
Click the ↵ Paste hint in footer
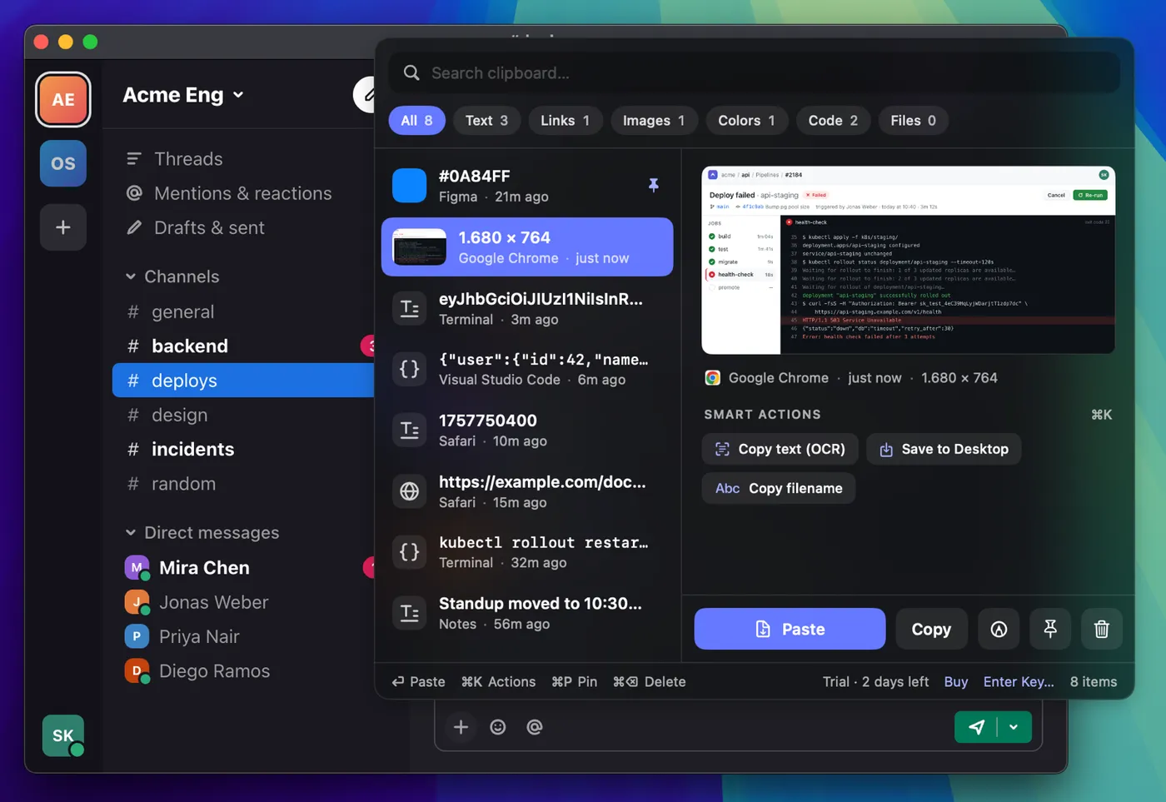419,682
